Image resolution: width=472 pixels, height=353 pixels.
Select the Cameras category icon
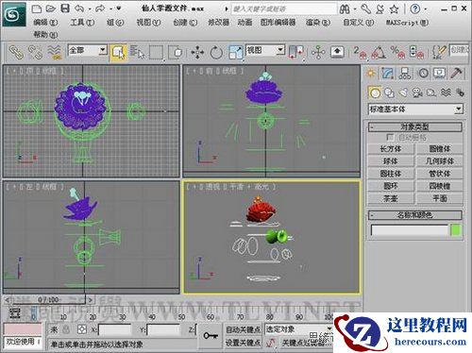tap(417, 92)
